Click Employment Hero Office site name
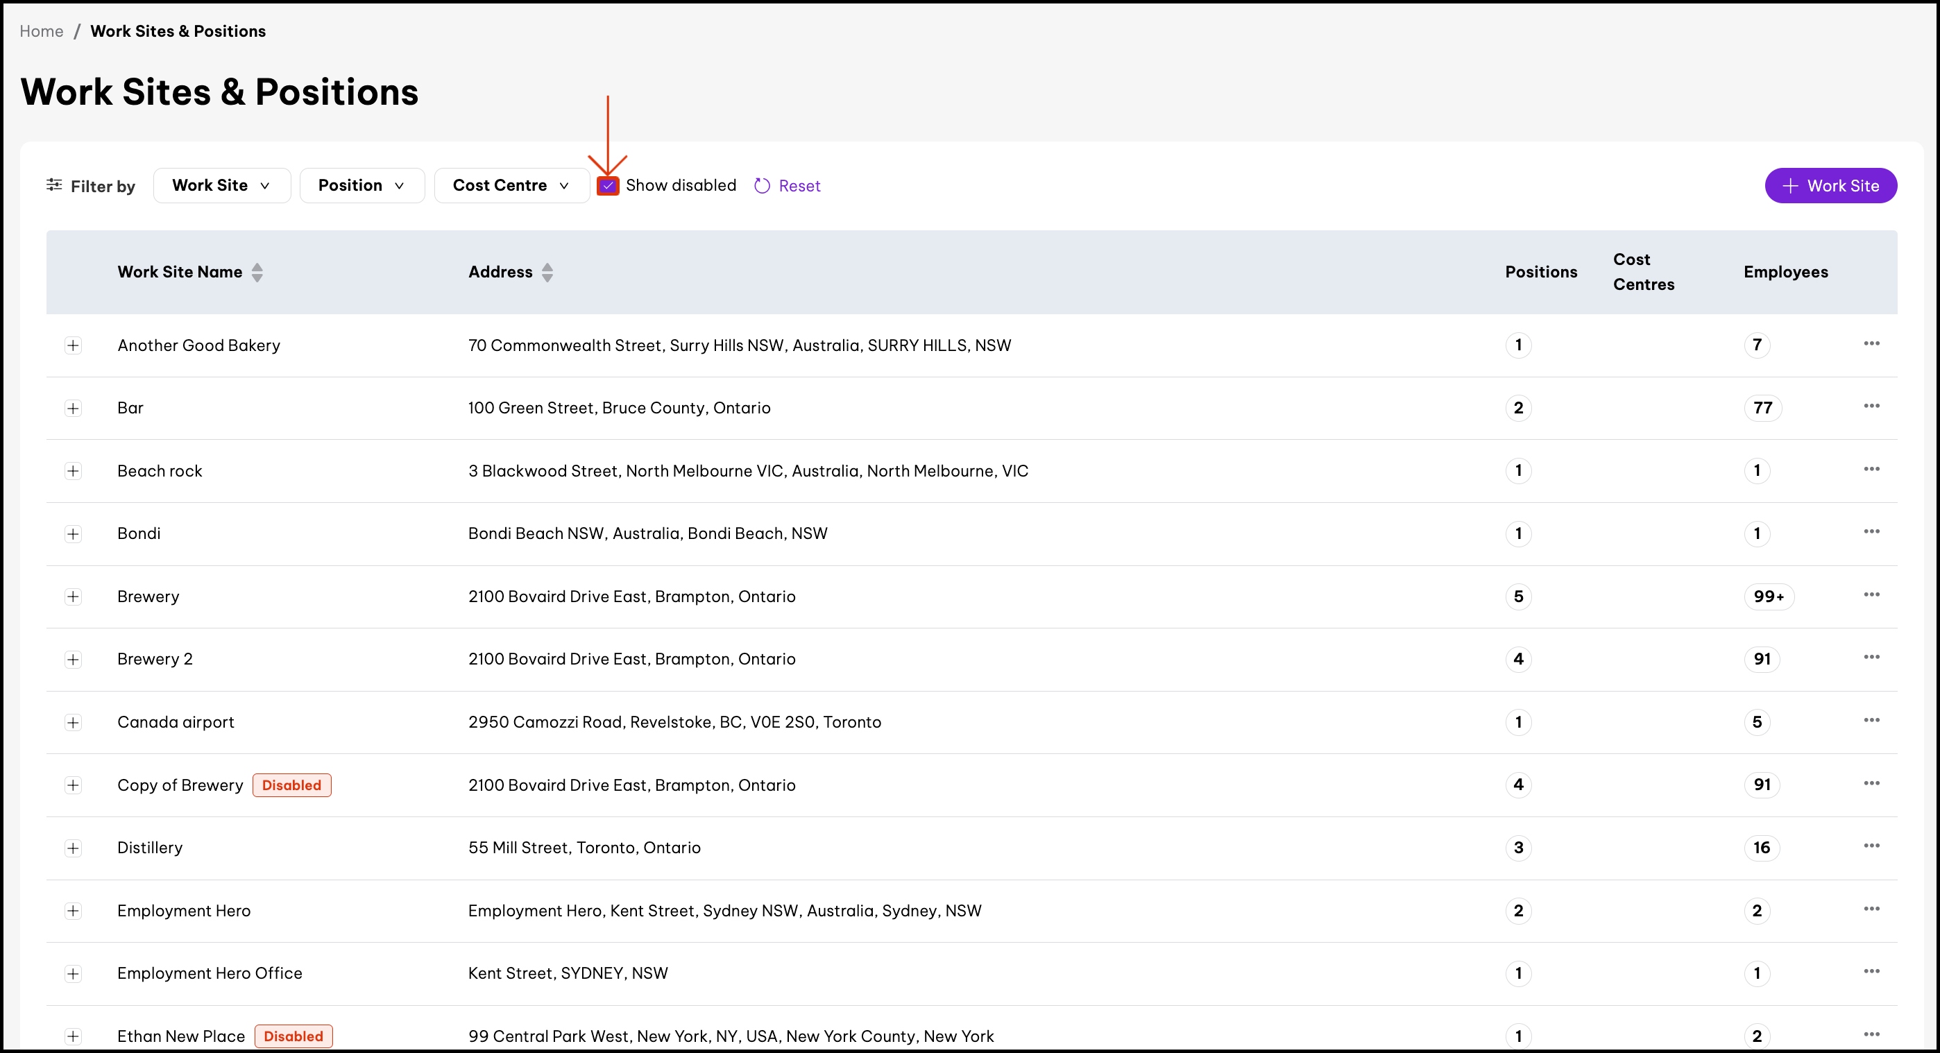 pyautogui.click(x=210, y=973)
